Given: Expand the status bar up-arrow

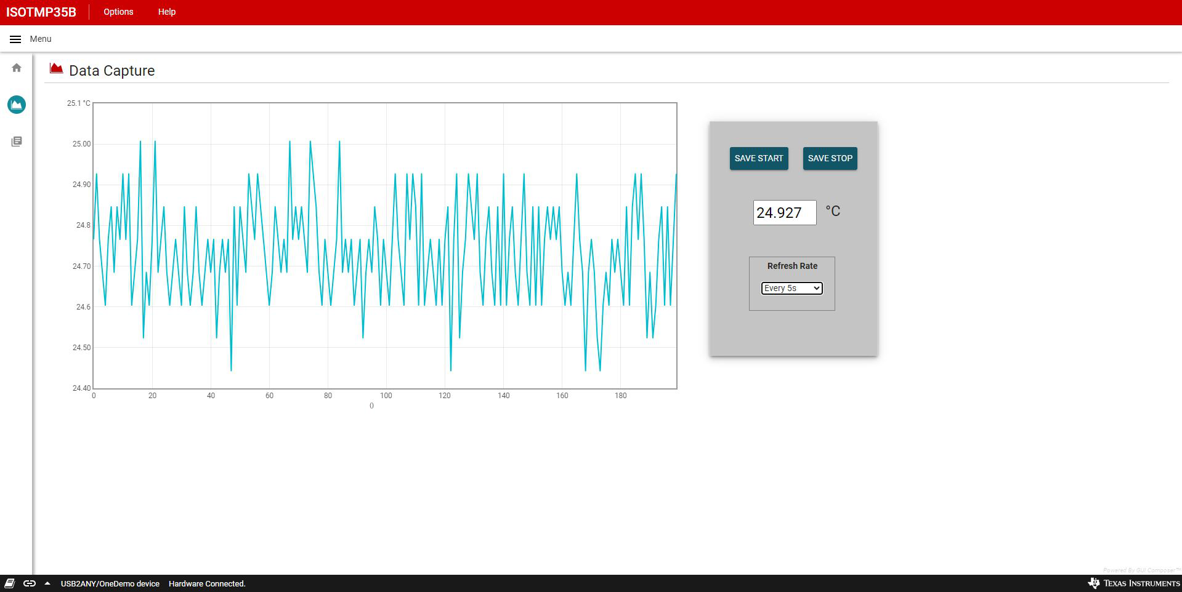Looking at the screenshot, I should point(47,583).
